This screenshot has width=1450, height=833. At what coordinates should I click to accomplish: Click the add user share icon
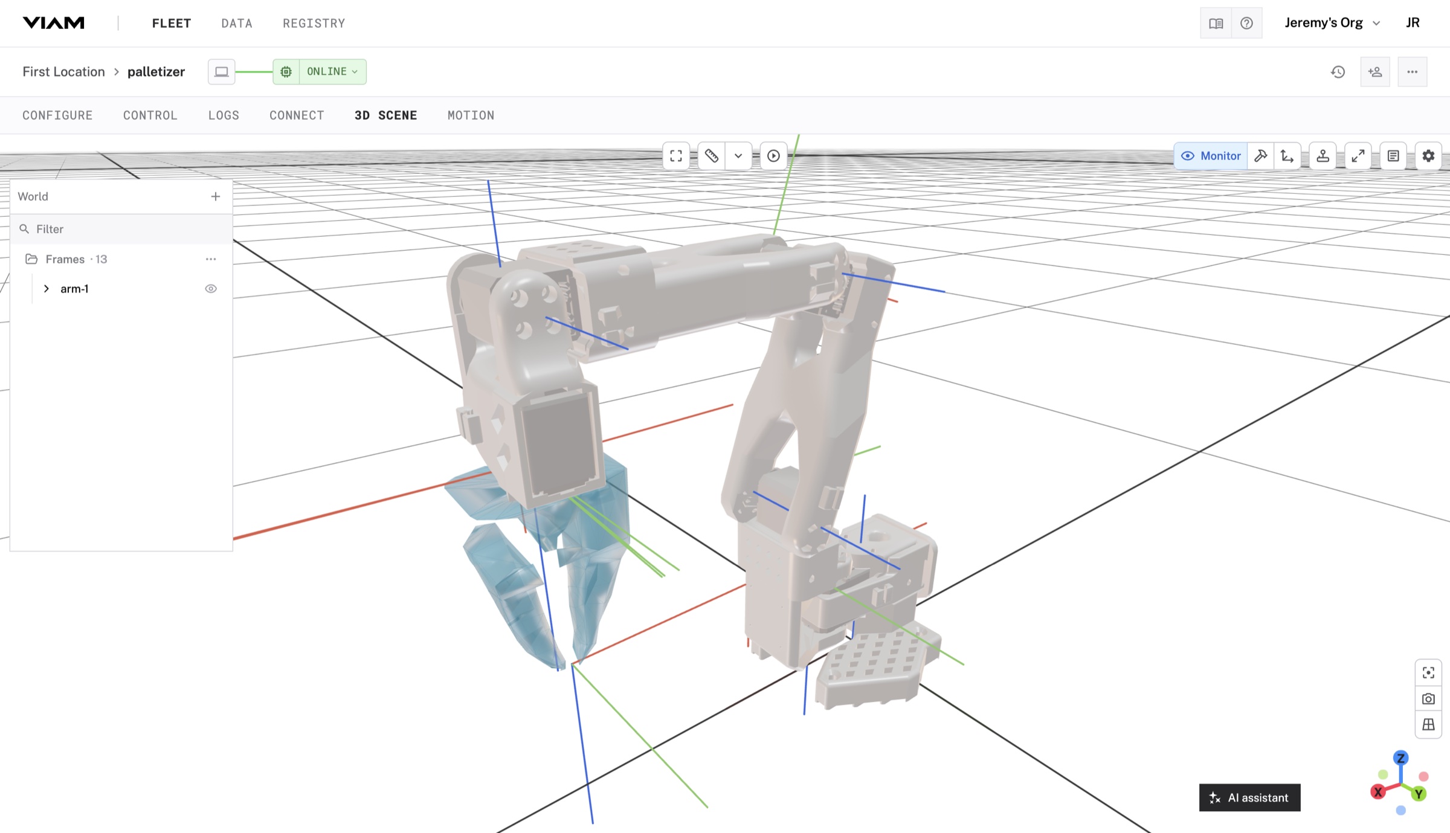(x=1375, y=72)
